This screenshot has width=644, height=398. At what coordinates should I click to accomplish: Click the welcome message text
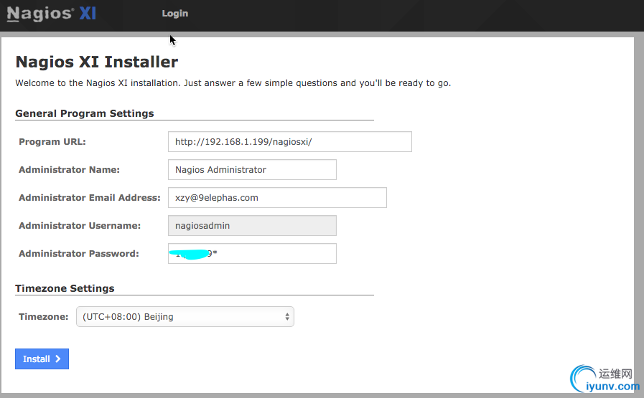point(233,83)
